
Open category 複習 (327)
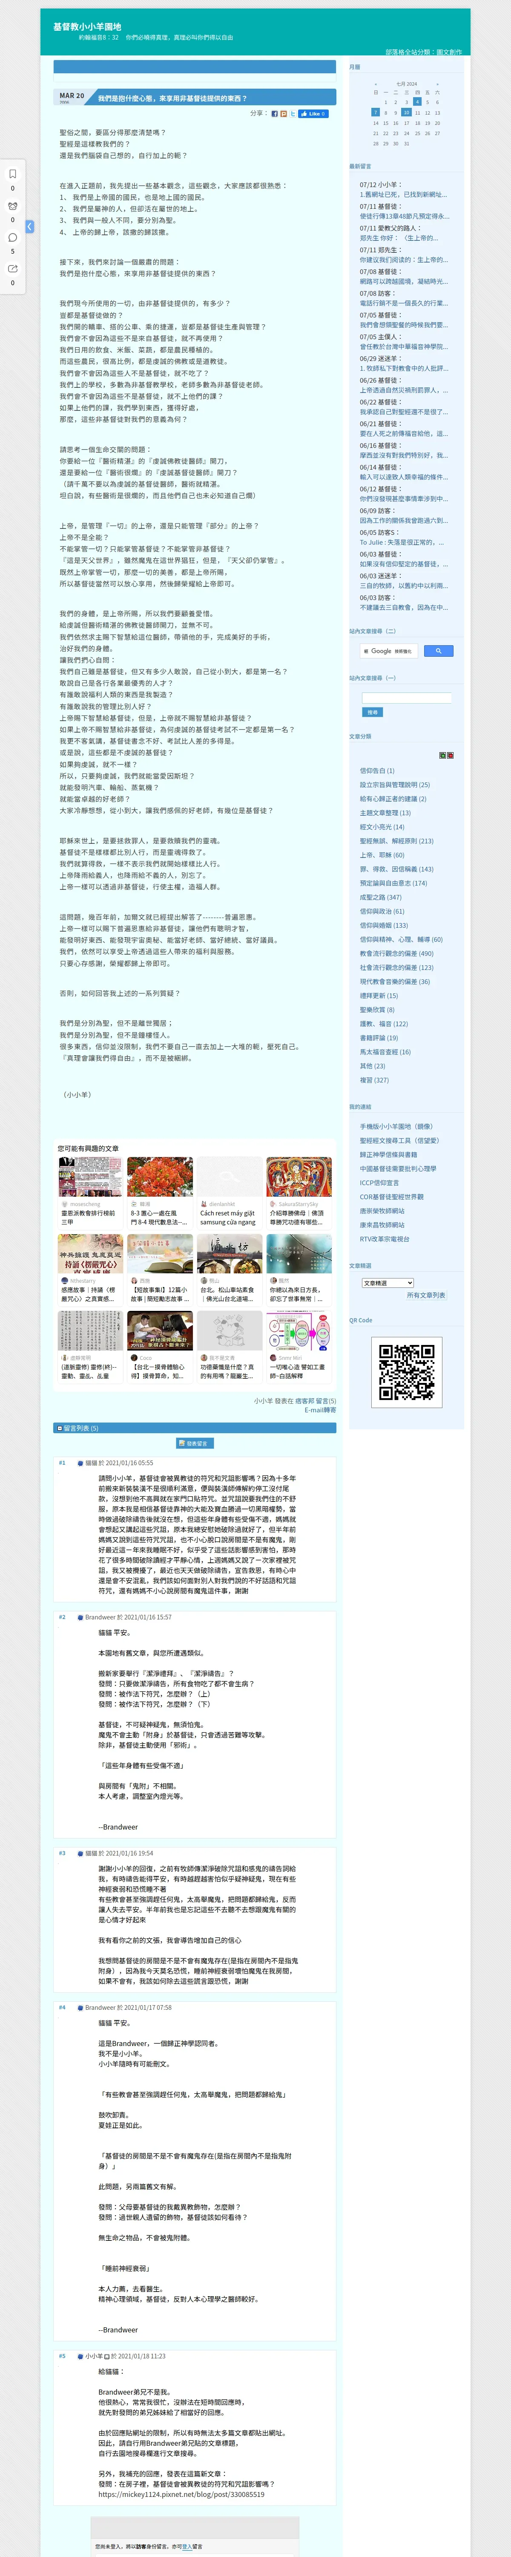point(374,1080)
